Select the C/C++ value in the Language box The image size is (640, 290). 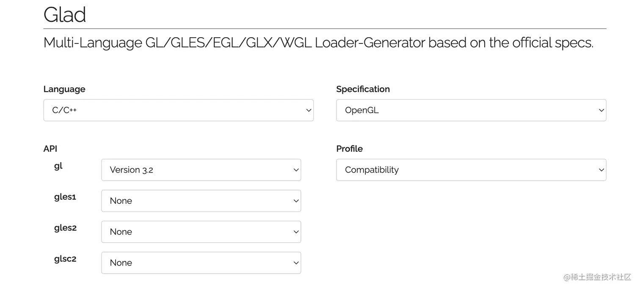pyautogui.click(x=64, y=110)
